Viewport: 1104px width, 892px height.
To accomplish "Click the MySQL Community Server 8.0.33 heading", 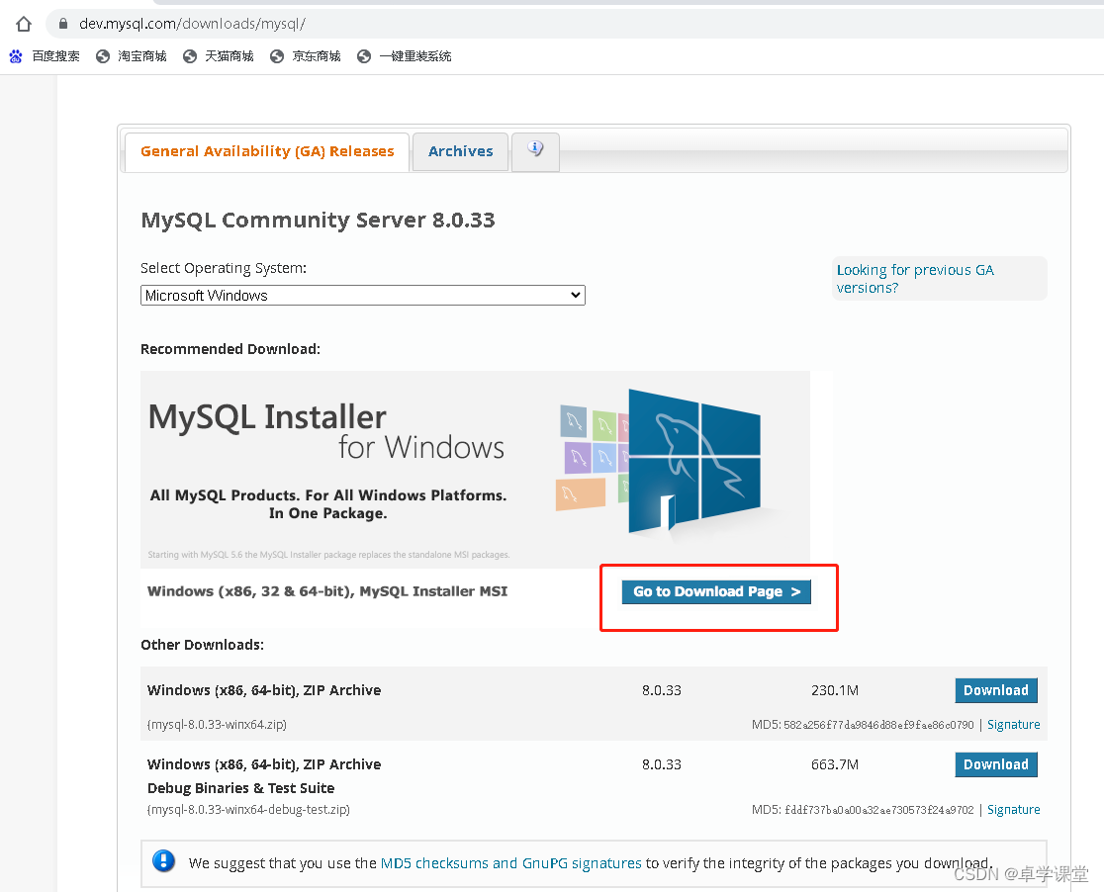I will [319, 221].
